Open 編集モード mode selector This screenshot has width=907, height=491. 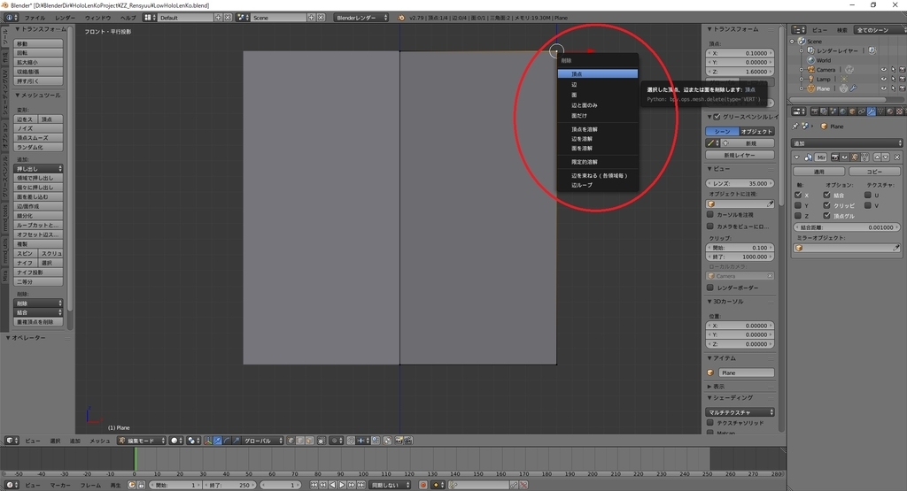[x=141, y=441]
